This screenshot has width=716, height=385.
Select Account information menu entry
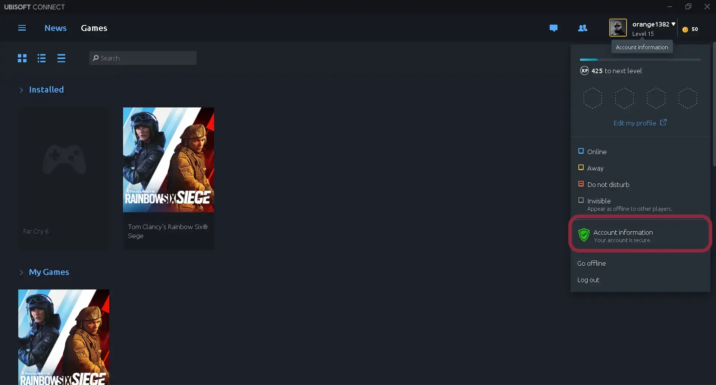pyautogui.click(x=640, y=235)
